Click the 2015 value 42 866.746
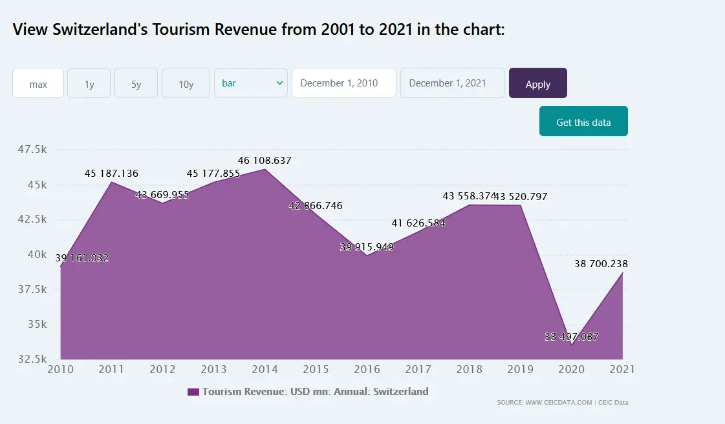The height and width of the screenshot is (424, 725). (x=316, y=206)
